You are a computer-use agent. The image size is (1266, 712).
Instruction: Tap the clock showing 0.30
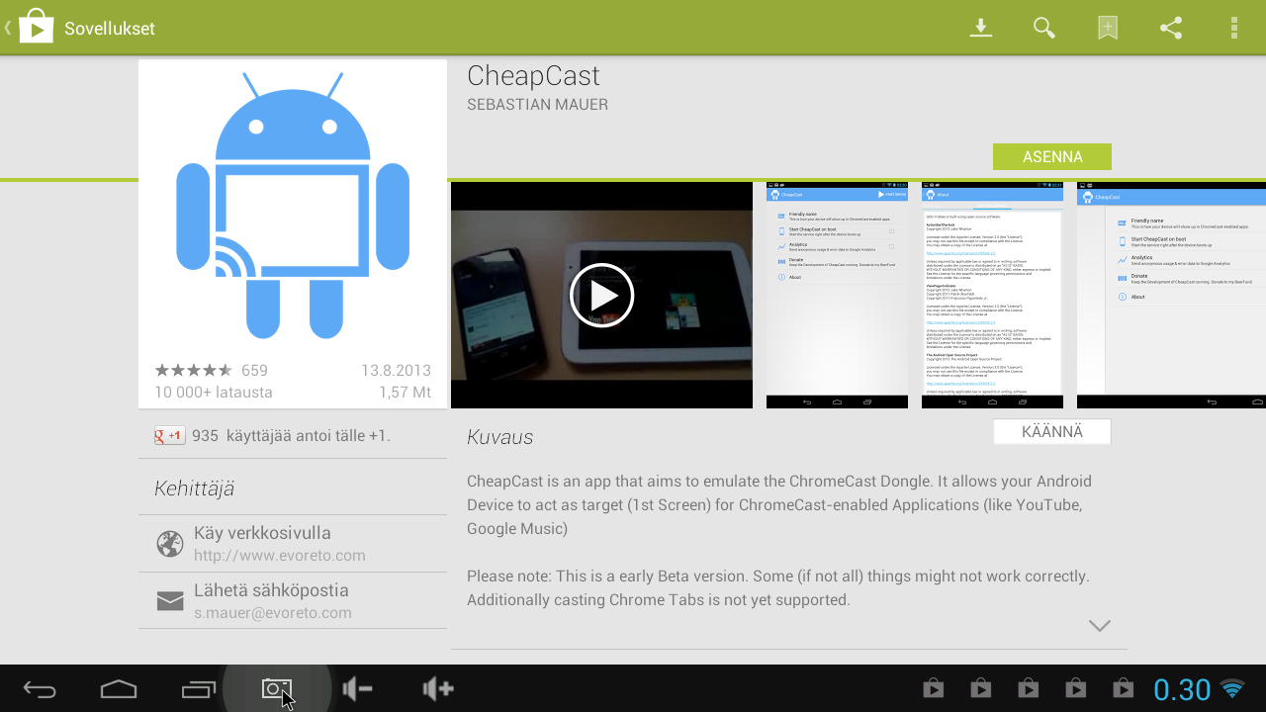[x=1182, y=689]
